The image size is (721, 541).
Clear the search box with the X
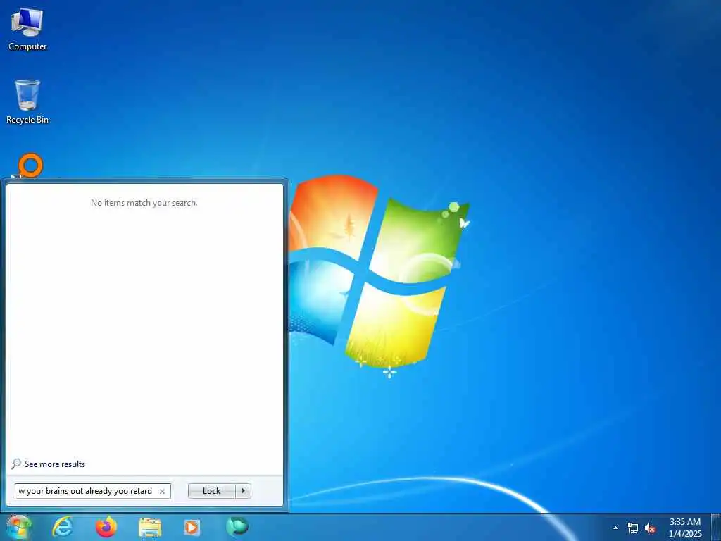click(162, 491)
